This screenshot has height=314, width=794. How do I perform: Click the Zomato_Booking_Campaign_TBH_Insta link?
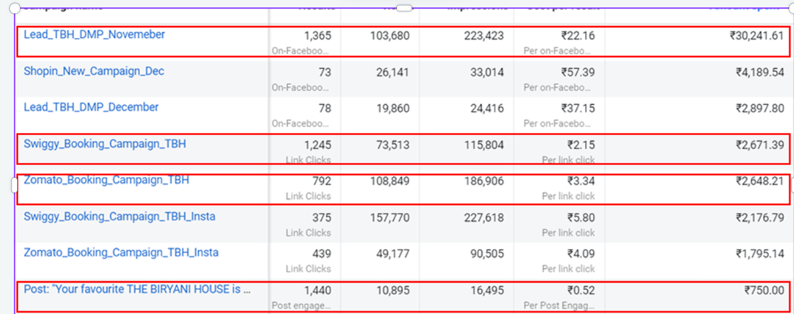pyautogui.click(x=121, y=253)
